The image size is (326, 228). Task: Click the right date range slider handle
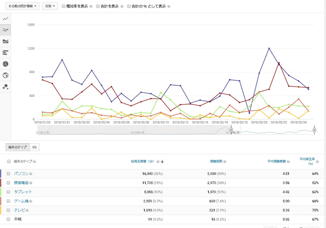315,130
